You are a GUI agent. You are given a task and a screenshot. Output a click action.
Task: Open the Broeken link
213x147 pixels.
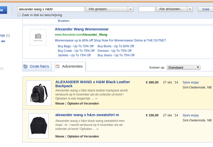tap(64, 21)
